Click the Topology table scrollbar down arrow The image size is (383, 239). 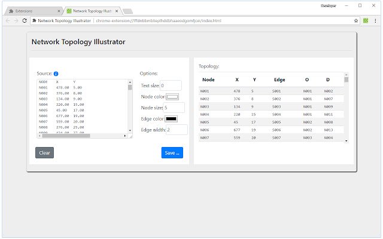[x=346, y=141]
